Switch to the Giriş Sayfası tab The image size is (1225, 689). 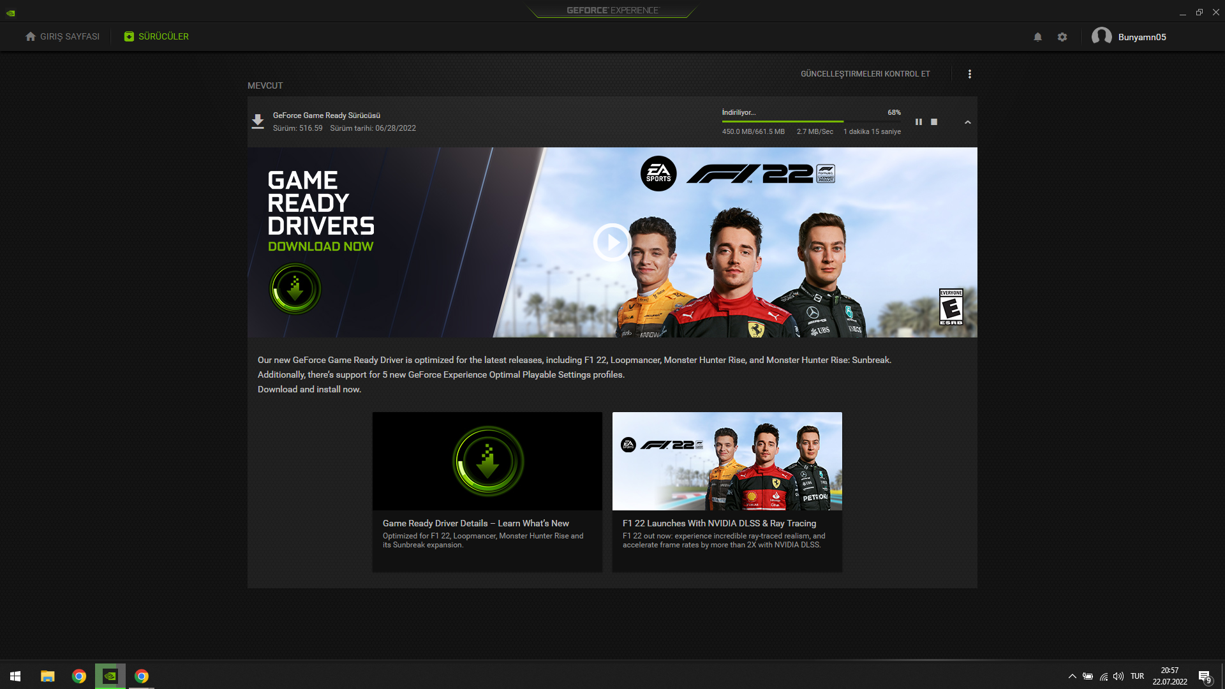pos(63,36)
